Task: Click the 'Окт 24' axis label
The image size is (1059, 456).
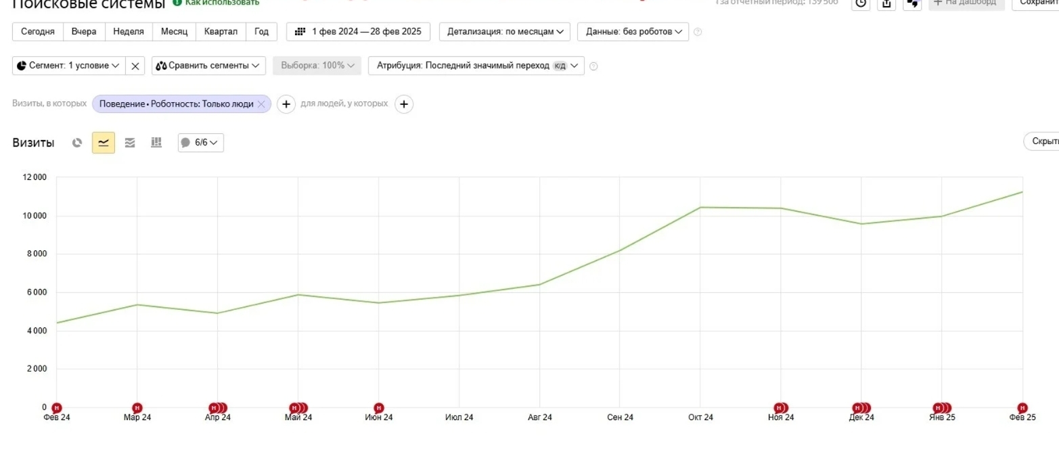Action: [x=700, y=417]
